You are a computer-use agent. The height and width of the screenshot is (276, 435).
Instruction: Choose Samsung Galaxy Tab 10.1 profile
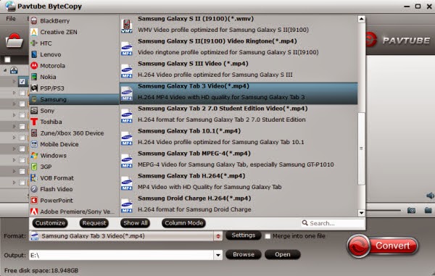click(239, 136)
